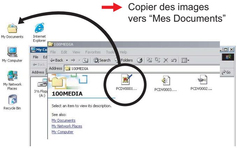
Task: Click the My Documents link under See also
Action: (x=64, y=120)
